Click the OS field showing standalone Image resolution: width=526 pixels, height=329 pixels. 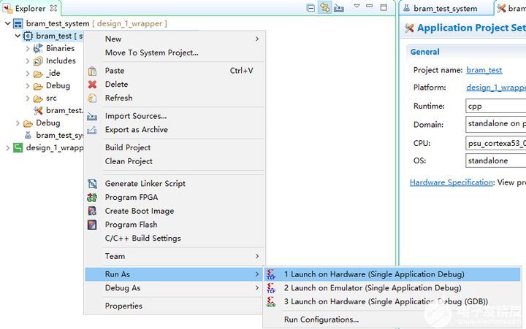point(495,160)
